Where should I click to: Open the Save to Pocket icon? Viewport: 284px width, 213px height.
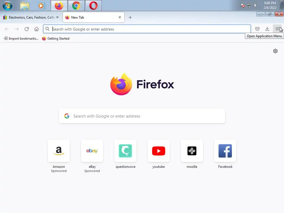click(257, 29)
